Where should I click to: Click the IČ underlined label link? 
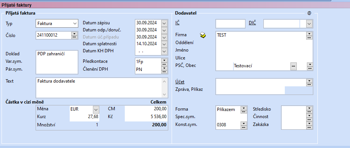tap(178, 22)
